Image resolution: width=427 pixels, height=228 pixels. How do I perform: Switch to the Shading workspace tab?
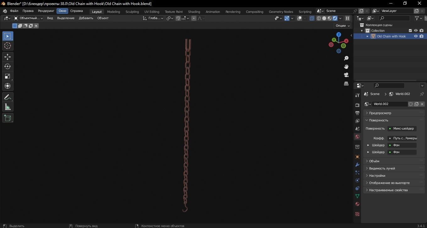click(x=194, y=12)
